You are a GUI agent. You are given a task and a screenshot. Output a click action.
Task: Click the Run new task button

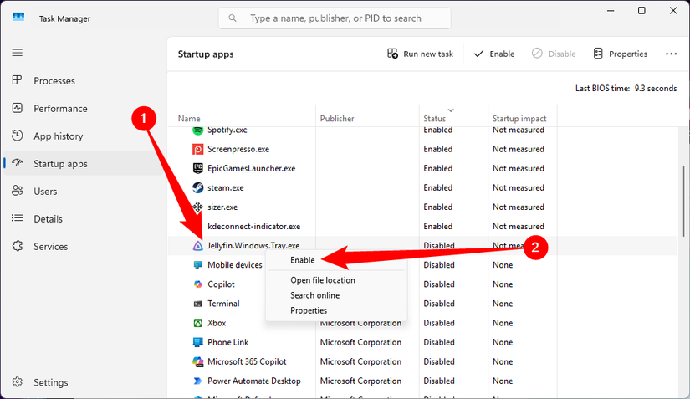point(420,54)
